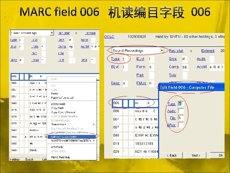Focus the empty Audn input in dialog

point(181,111)
